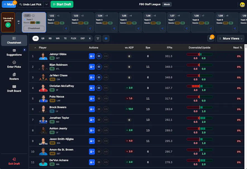Toggle the star/avoid tag for De'Von Achane
The image size is (247, 169).
pyautogui.click(x=106, y=162)
